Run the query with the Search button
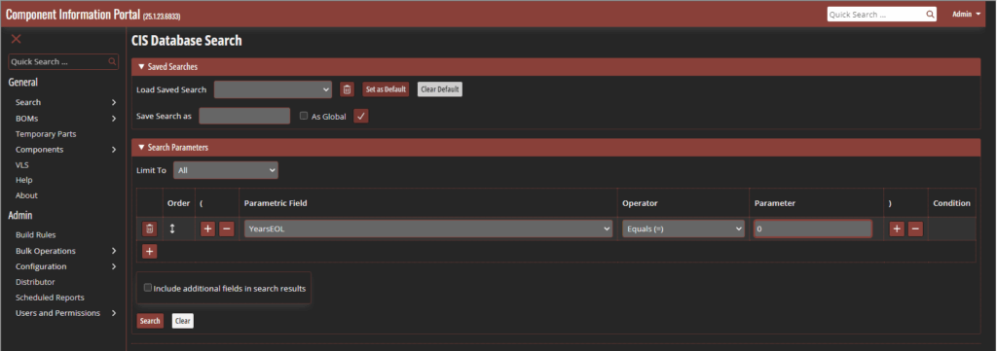The height and width of the screenshot is (351, 997). point(150,321)
